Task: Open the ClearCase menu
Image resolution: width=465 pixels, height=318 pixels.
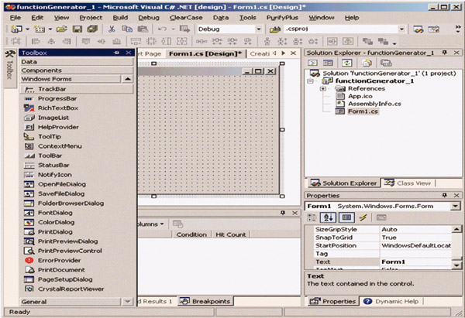Action: coord(185,17)
